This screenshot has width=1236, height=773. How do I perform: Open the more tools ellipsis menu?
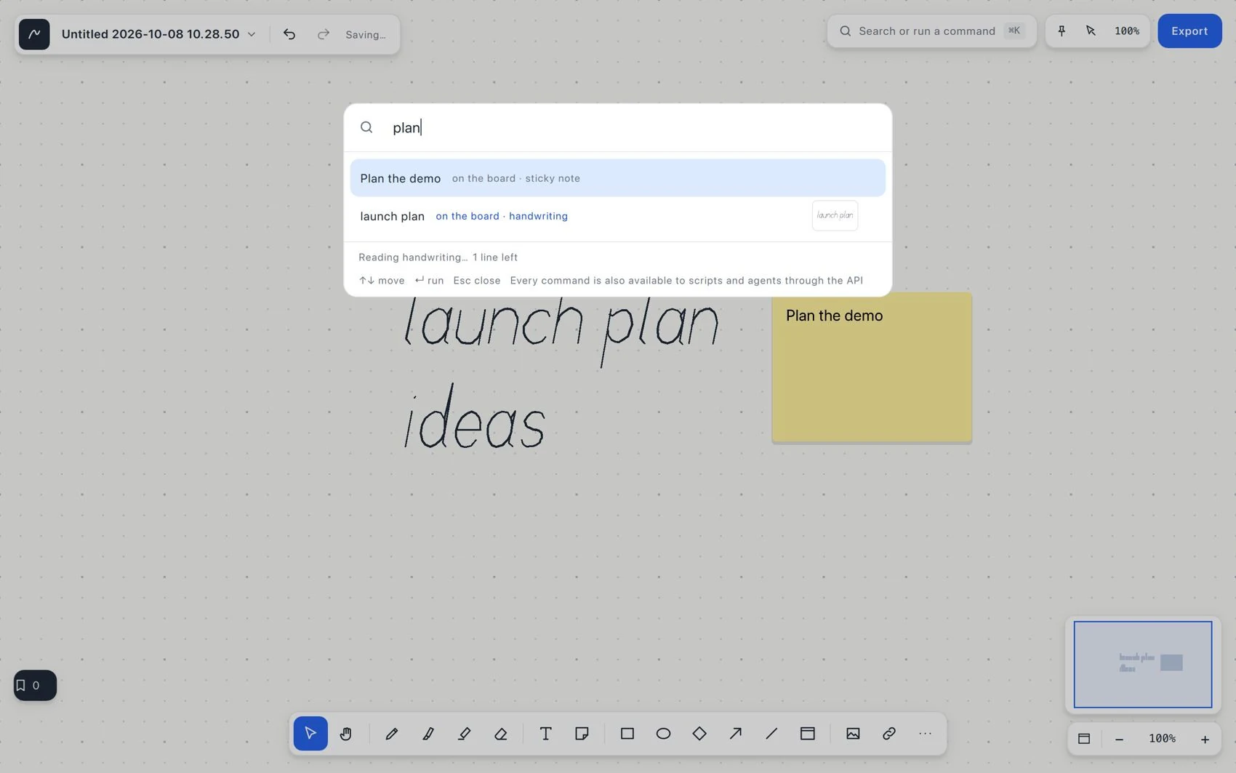pyautogui.click(x=925, y=733)
